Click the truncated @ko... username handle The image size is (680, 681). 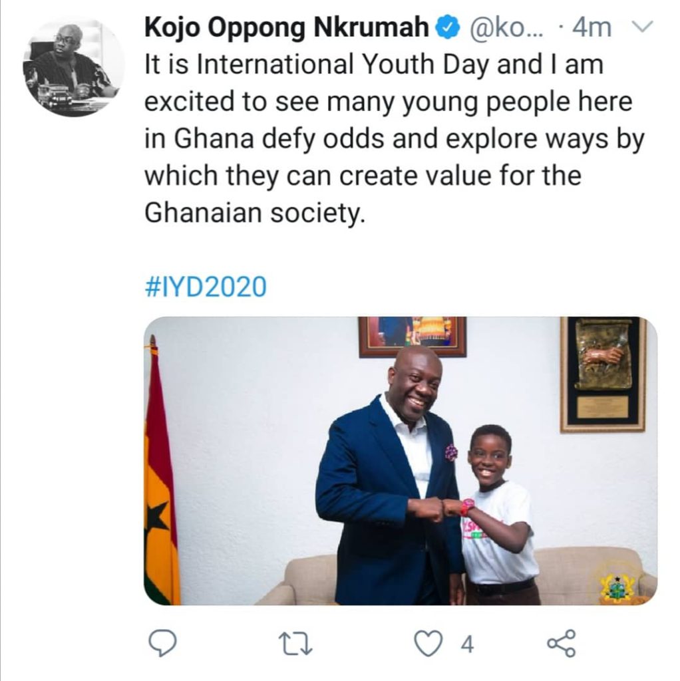502,29
